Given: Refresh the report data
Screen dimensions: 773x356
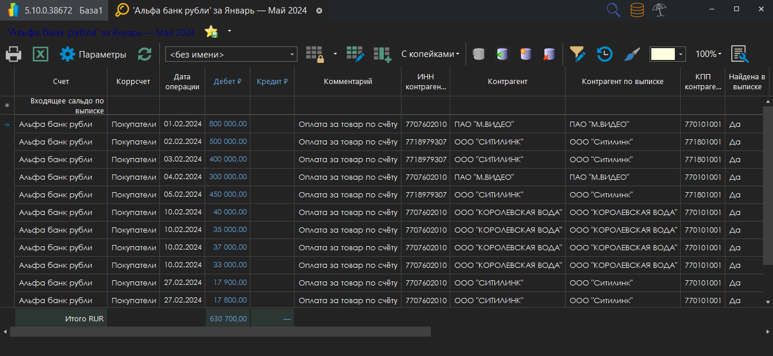Looking at the screenshot, I should point(145,54).
